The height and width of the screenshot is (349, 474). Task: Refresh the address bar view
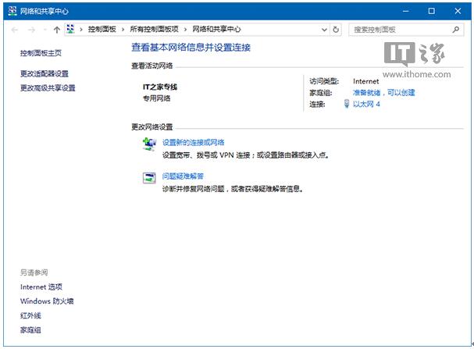point(336,29)
